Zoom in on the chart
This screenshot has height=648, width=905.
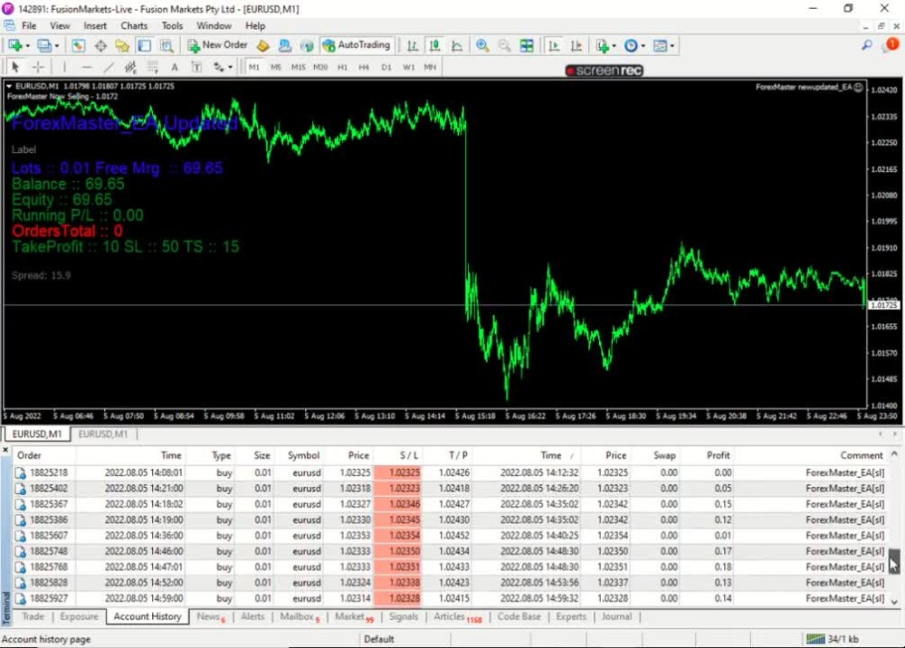482,45
